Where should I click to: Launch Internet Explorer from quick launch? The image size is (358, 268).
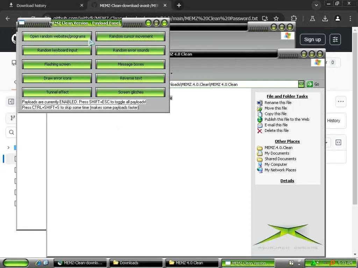[x=38, y=263]
